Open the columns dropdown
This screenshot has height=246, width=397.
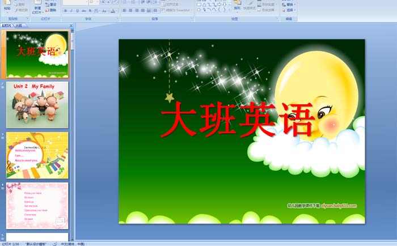(x=155, y=10)
